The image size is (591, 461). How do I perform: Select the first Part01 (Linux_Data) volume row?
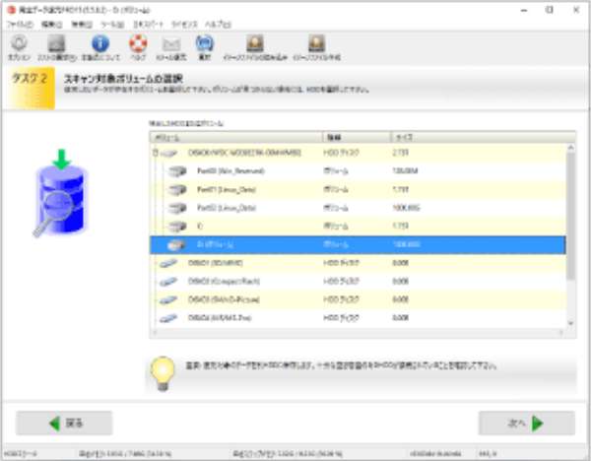point(359,189)
